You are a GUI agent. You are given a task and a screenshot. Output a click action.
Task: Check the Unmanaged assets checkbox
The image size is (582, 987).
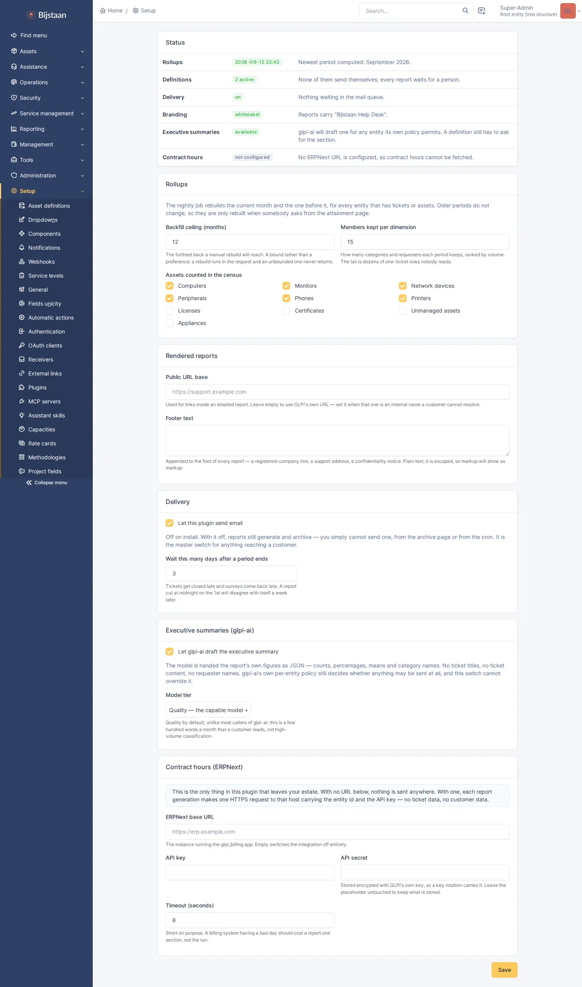(403, 310)
